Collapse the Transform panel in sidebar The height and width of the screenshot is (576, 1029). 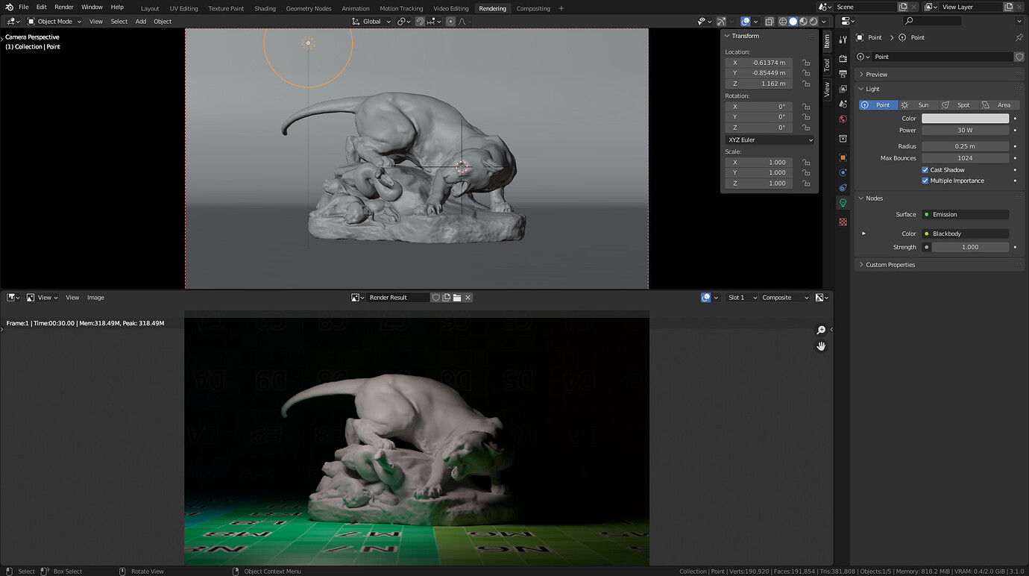tap(745, 36)
